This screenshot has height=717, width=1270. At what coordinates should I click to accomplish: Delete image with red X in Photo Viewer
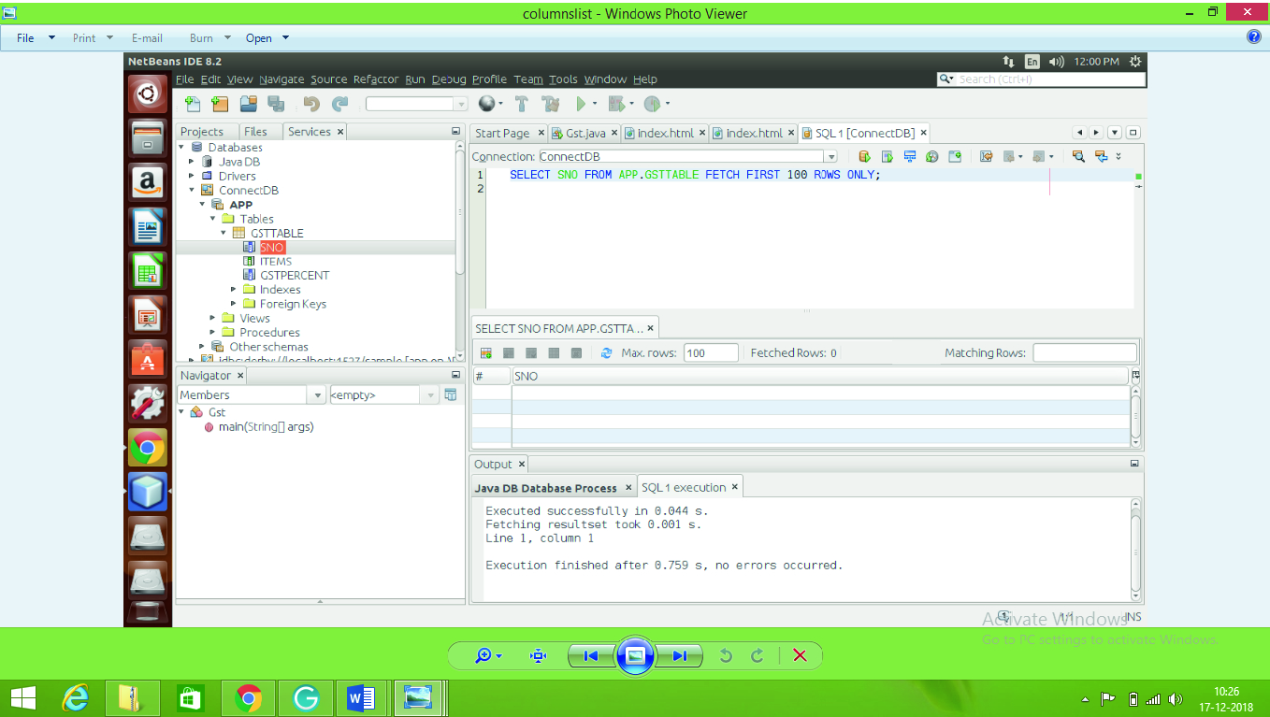[x=800, y=655]
